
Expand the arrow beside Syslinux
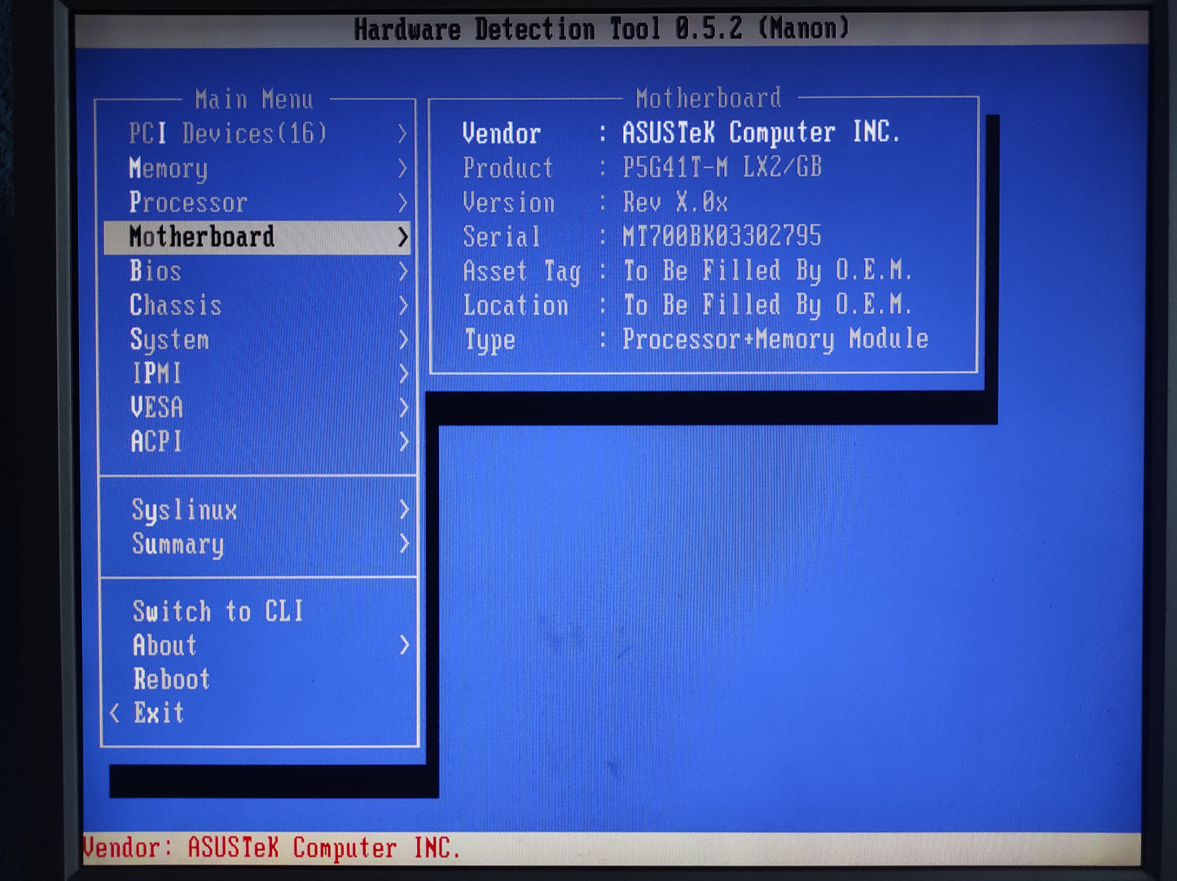[x=403, y=510]
